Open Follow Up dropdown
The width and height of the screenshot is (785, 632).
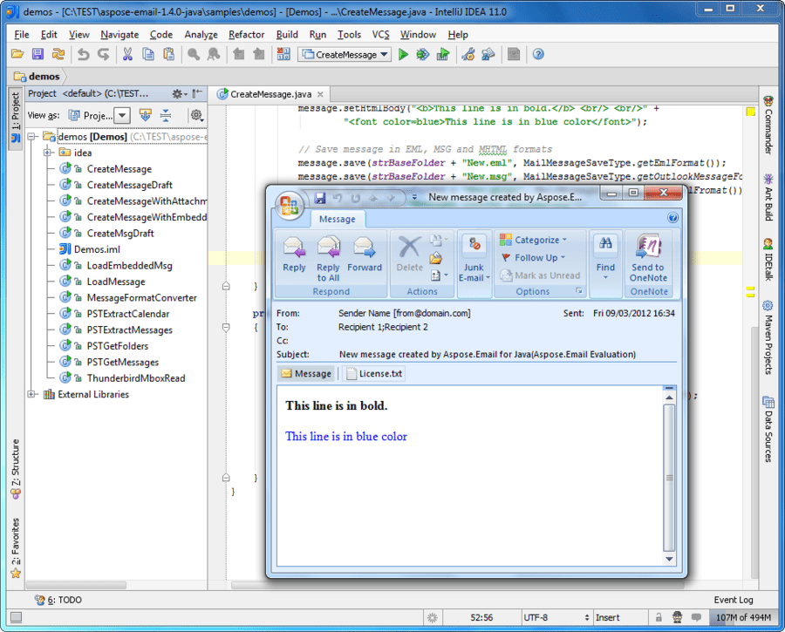coord(533,258)
